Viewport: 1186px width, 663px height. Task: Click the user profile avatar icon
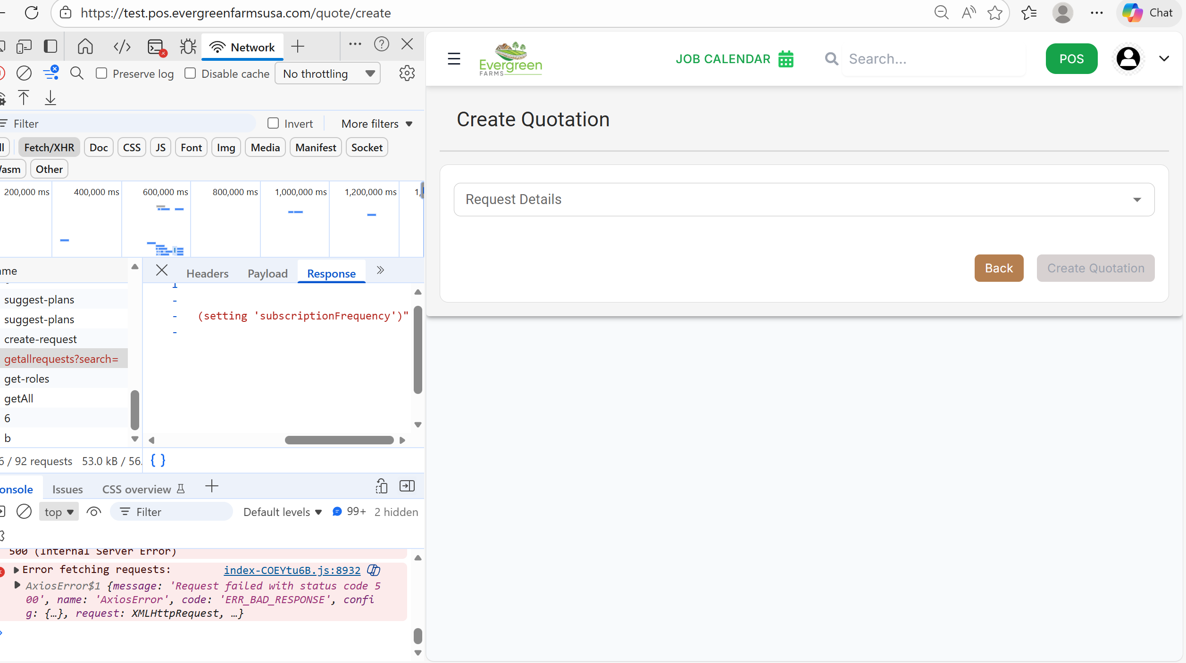[1128, 59]
